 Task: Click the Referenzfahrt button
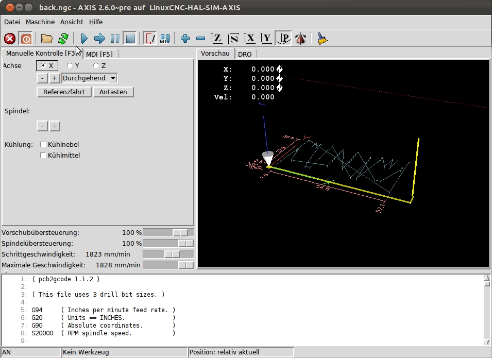[64, 92]
